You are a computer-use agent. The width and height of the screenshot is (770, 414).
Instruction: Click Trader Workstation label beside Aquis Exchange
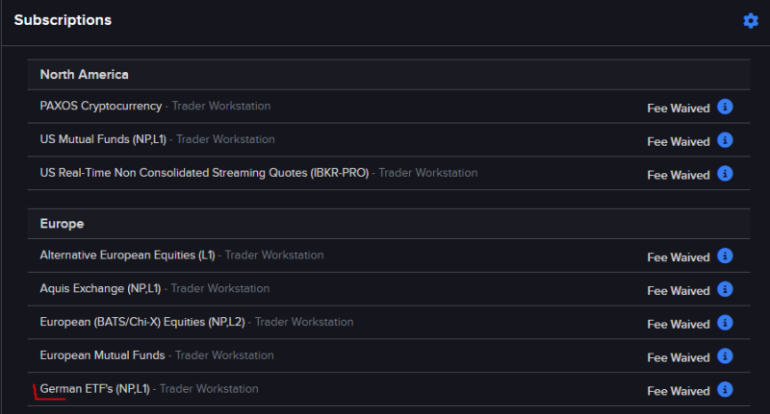tap(220, 288)
